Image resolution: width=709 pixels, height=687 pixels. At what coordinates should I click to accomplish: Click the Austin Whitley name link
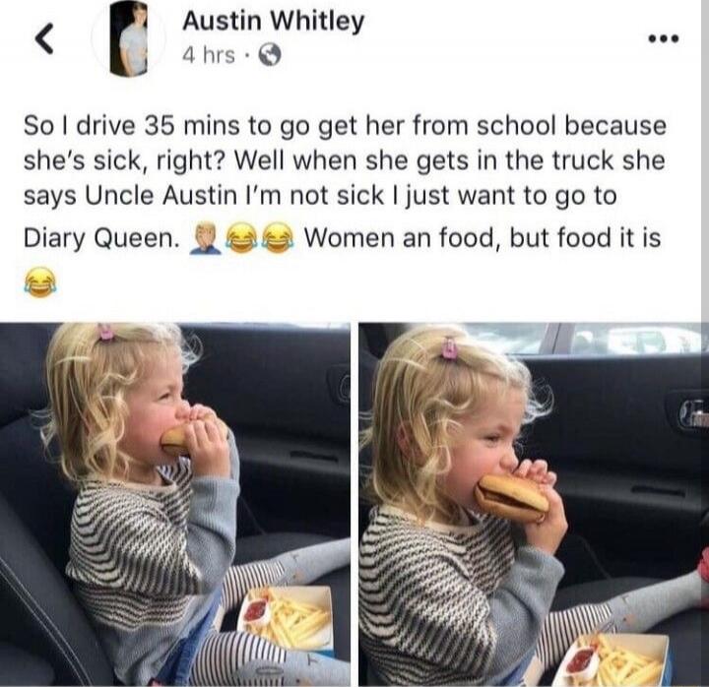(x=273, y=22)
